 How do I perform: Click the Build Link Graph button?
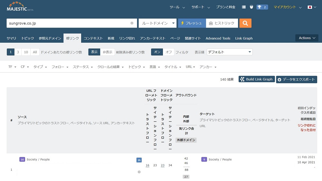click(x=256, y=79)
